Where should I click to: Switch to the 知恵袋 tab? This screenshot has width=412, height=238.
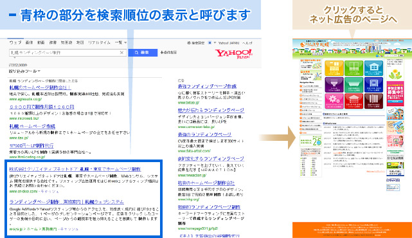66,42
